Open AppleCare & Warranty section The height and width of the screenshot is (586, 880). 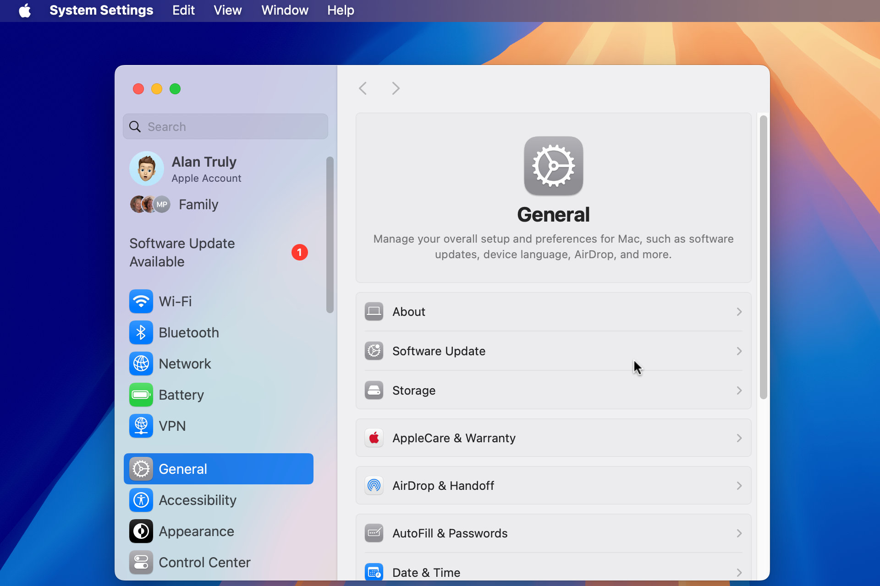(x=553, y=438)
